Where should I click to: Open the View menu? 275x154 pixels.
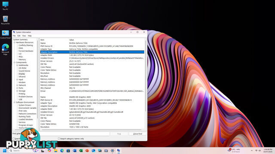coord(24,36)
